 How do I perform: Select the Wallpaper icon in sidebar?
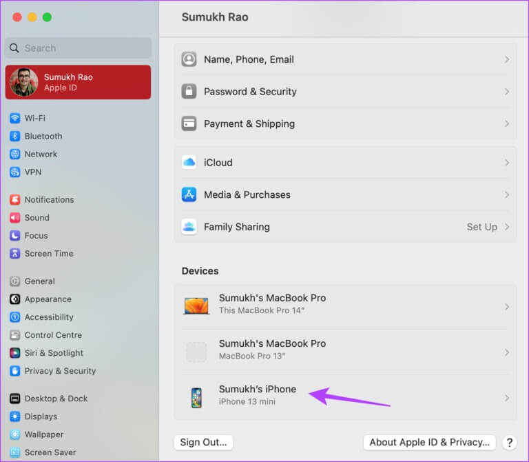15,434
